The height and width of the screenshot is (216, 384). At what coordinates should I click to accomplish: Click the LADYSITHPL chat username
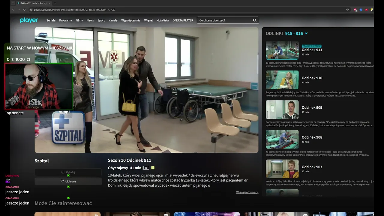coord(12,176)
